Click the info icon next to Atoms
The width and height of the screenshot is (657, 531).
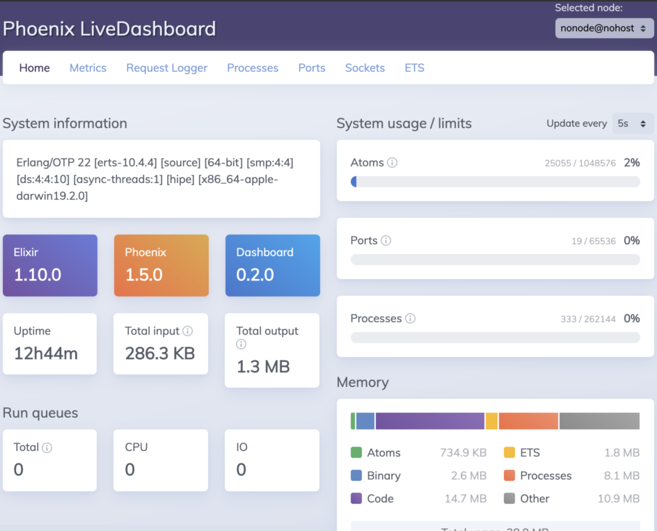click(393, 163)
